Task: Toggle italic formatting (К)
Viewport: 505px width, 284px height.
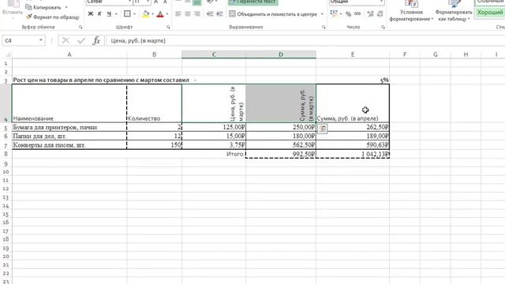Action: (x=99, y=14)
